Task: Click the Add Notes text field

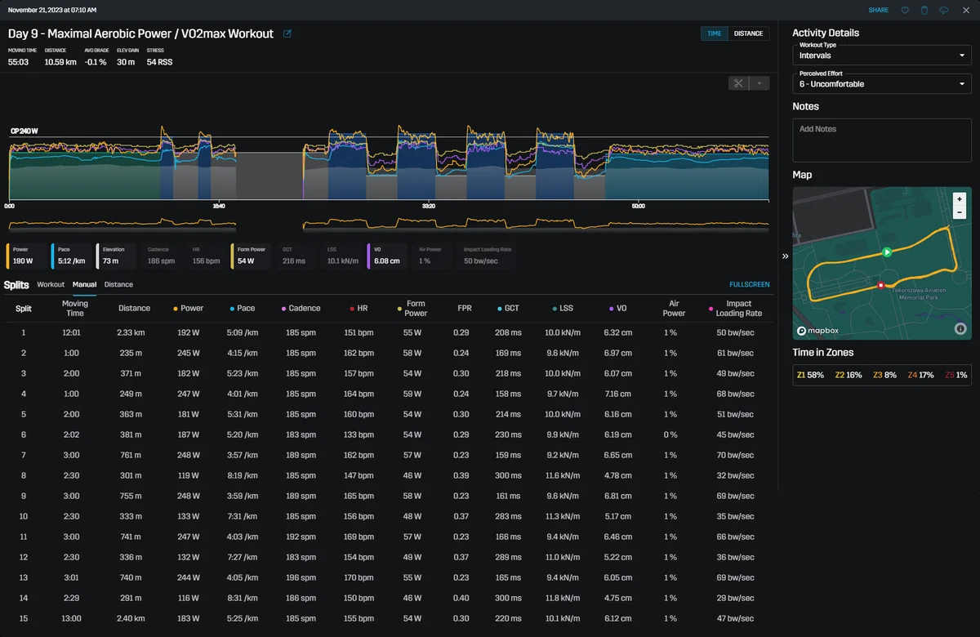Action: coord(882,140)
